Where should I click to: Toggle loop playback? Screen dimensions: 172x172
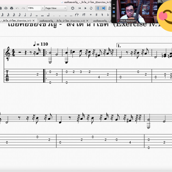(91, 8)
